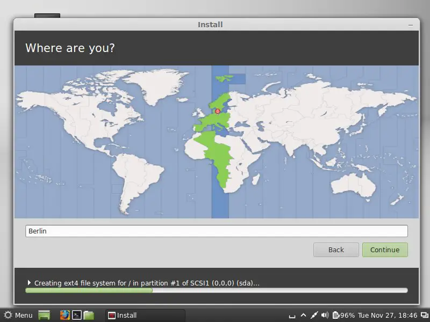This screenshot has height=322, width=430.
Task: Click the 'Creating ext4 file system' status text
Action: pos(147,283)
